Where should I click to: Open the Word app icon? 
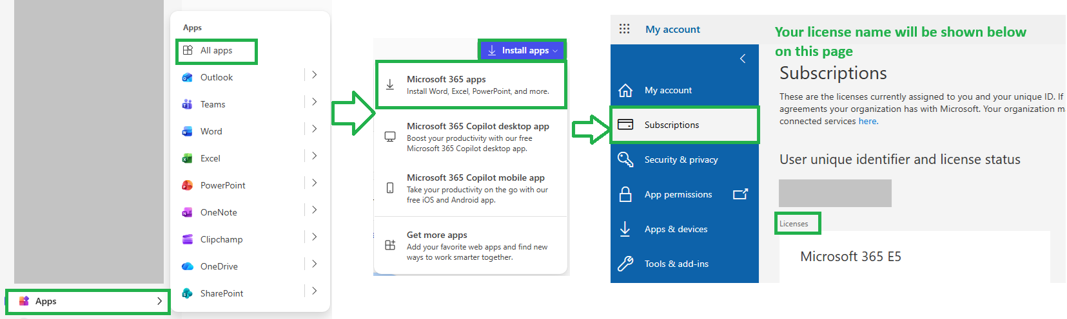[x=188, y=131]
